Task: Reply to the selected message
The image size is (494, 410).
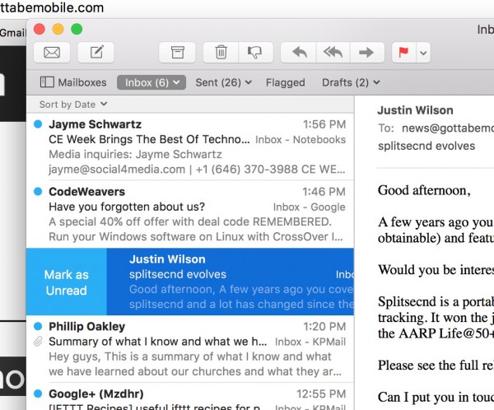Action: tap(299, 53)
